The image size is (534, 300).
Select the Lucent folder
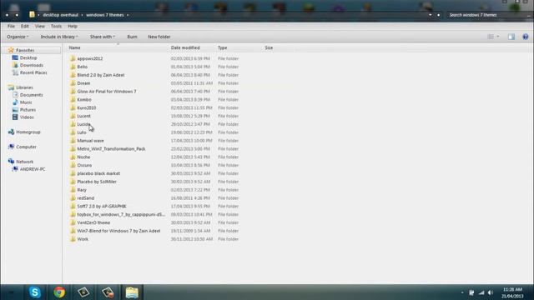[x=83, y=116]
